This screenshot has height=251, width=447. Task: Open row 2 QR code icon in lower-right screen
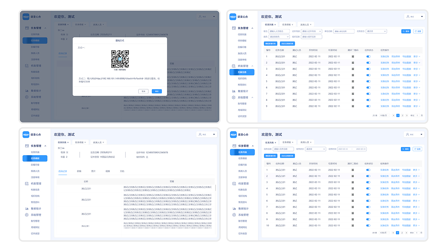353,176
